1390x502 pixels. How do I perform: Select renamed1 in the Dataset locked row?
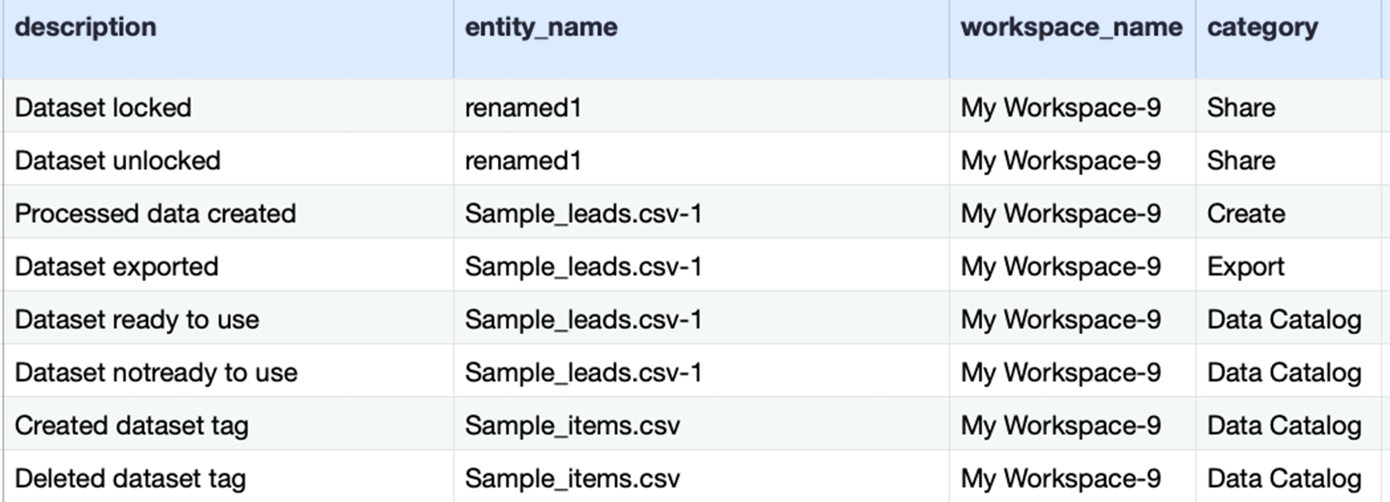523,107
